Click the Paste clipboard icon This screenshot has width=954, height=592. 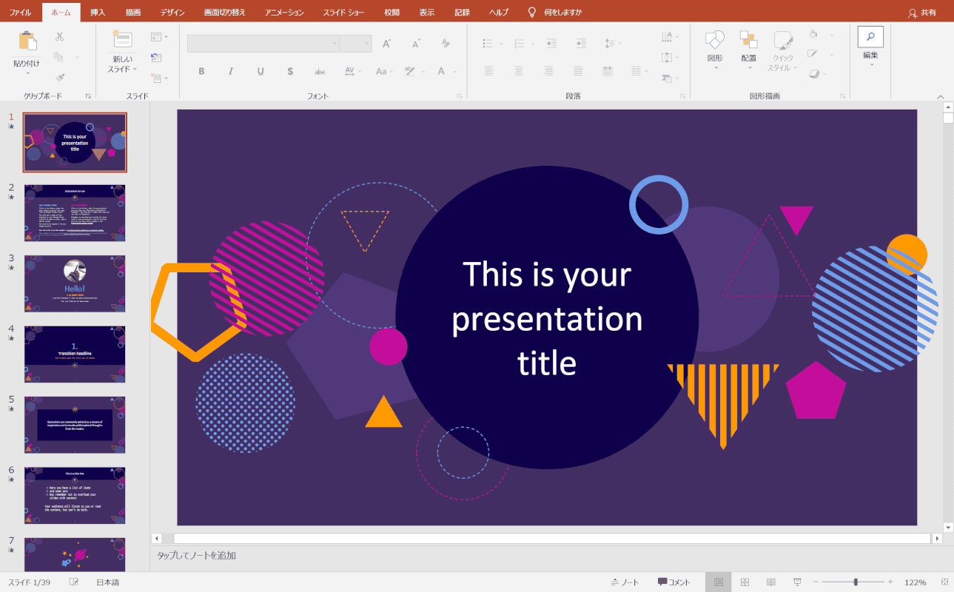click(x=27, y=41)
